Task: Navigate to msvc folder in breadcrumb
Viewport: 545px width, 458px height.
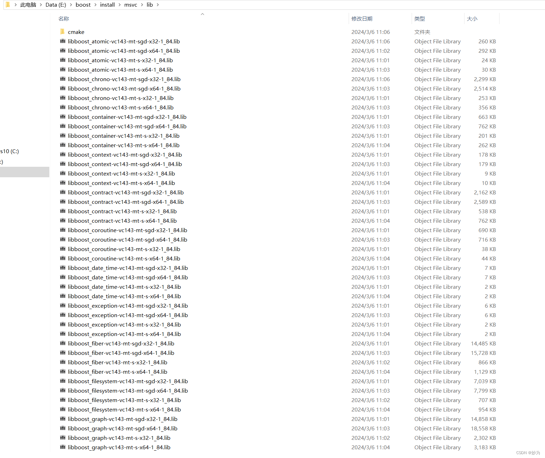Action: tap(131, 5)
